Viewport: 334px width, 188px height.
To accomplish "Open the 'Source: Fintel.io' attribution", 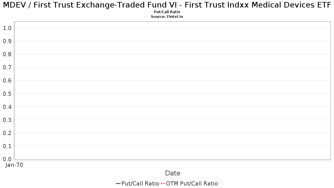I will 167,17.
